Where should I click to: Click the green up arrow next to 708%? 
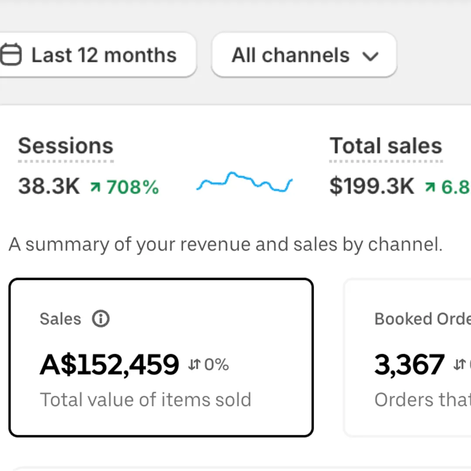point(95,188)
